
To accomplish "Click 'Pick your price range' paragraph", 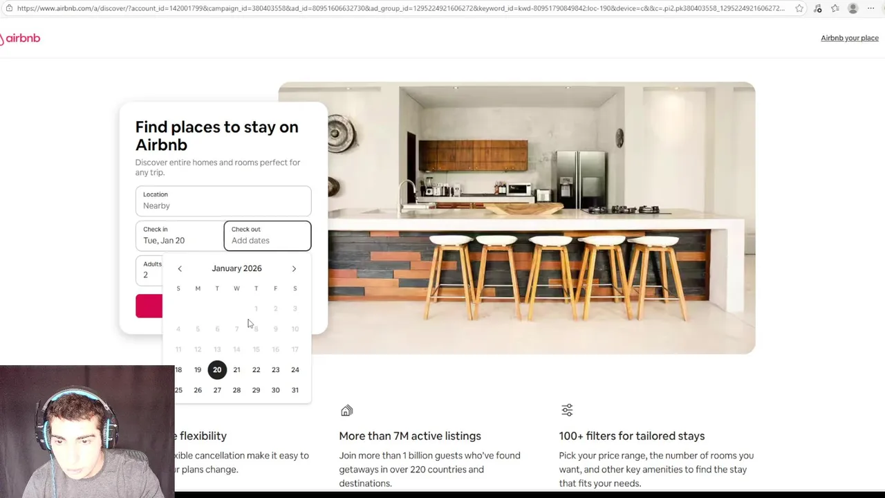I will 656,469.
